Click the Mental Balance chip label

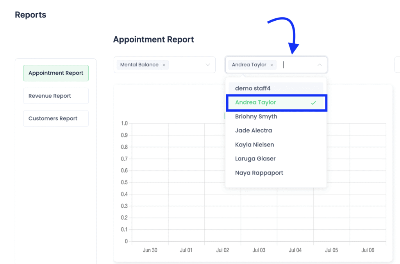coord(139,65)
